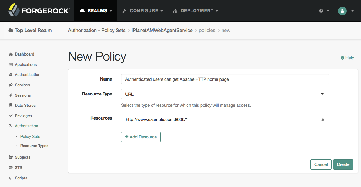Open Services in the sidebar
The width and height of the screenshot is (361, 187).
click(x=22, y=85)
